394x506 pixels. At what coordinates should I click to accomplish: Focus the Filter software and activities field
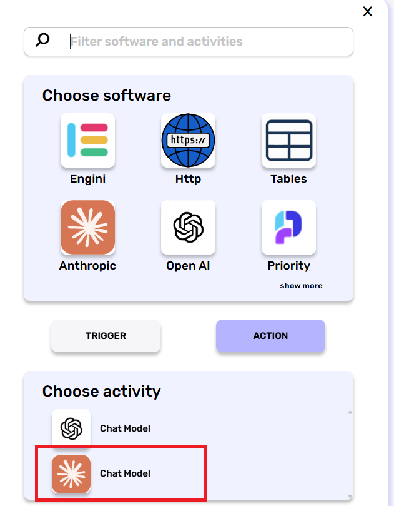[x=206, y=41]
